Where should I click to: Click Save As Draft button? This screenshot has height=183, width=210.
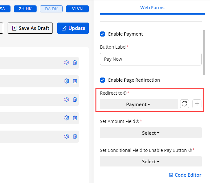31,28
